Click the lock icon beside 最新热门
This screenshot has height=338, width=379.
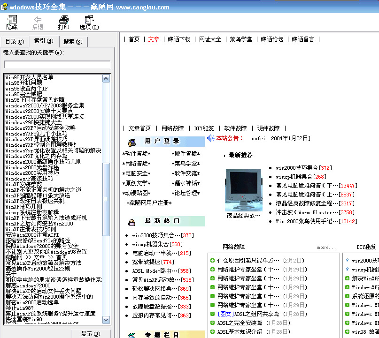coord(132,222)
